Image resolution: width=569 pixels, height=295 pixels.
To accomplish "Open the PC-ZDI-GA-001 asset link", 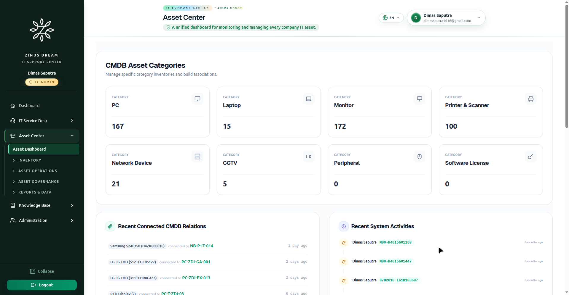I will point(196,262).
